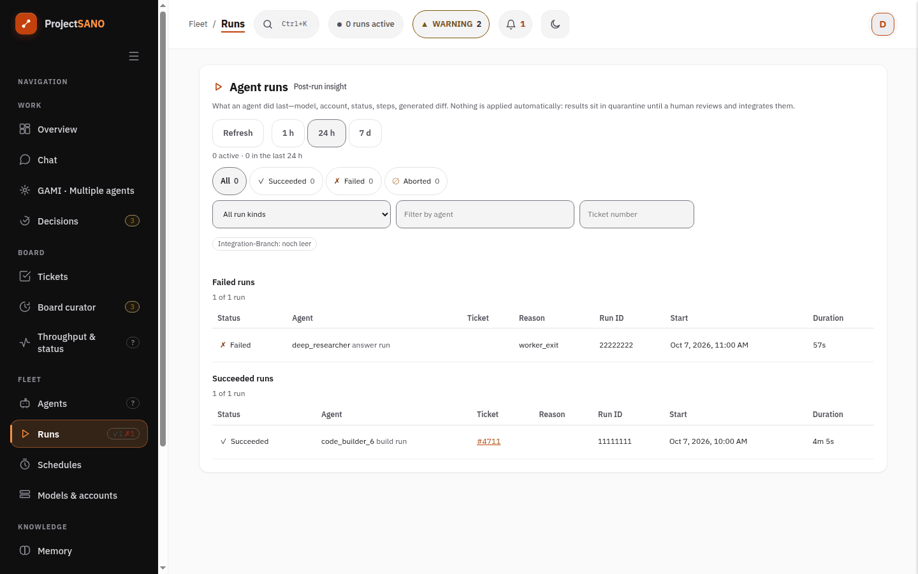
Task: Filter by Succeeded runs
Action: tap(286, 181)
